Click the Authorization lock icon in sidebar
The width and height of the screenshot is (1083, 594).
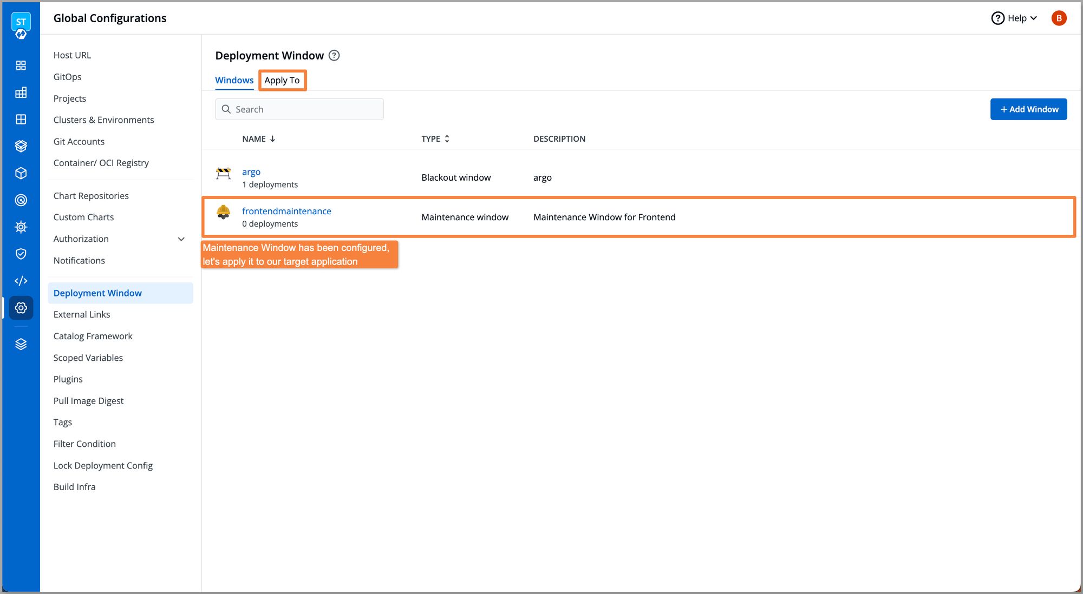click(20, 253)
